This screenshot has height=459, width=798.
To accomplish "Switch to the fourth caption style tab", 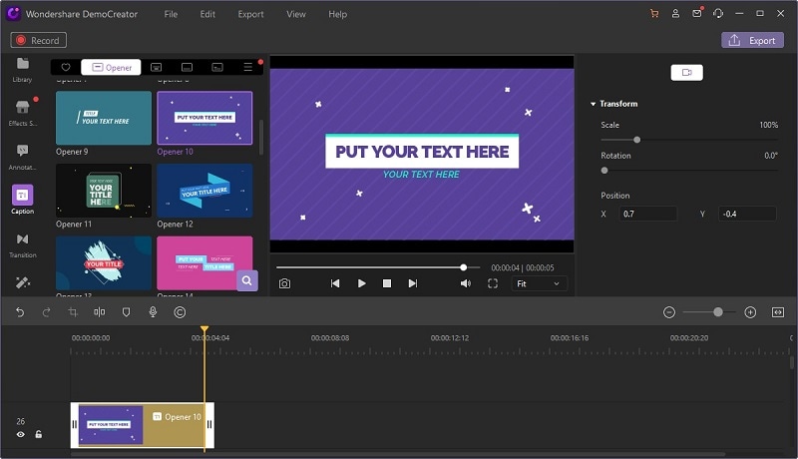I will coord(217,67).
